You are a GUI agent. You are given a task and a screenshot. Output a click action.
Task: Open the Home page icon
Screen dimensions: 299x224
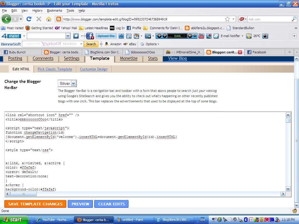click(x=49, y=19)
